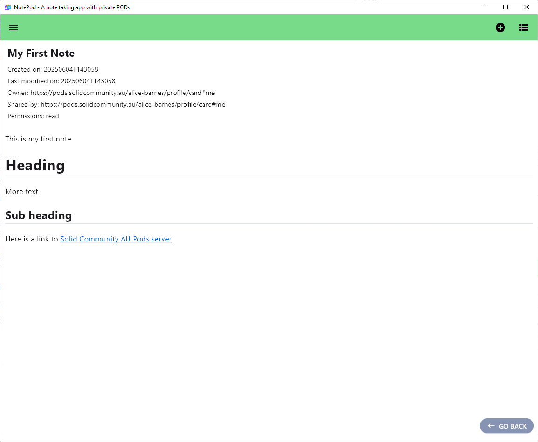Click the Sub heading text
Screen dimensions: 538x442
coord(39,215)
